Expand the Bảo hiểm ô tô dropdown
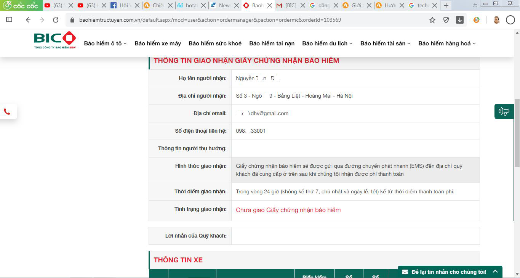 (105, 43)
